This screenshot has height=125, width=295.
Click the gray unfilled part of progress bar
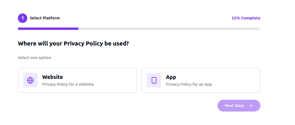169,29
